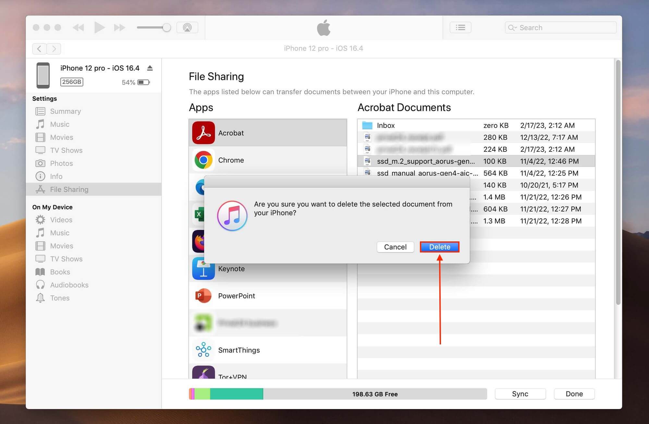Open Movies under Settings

tap(93, 137)
